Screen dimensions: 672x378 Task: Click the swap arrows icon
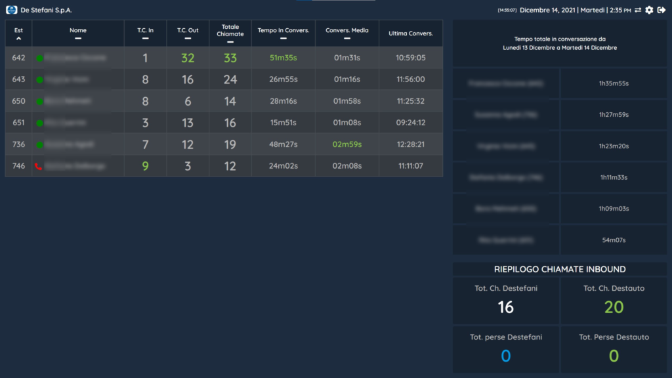click(x=637, y=10)
